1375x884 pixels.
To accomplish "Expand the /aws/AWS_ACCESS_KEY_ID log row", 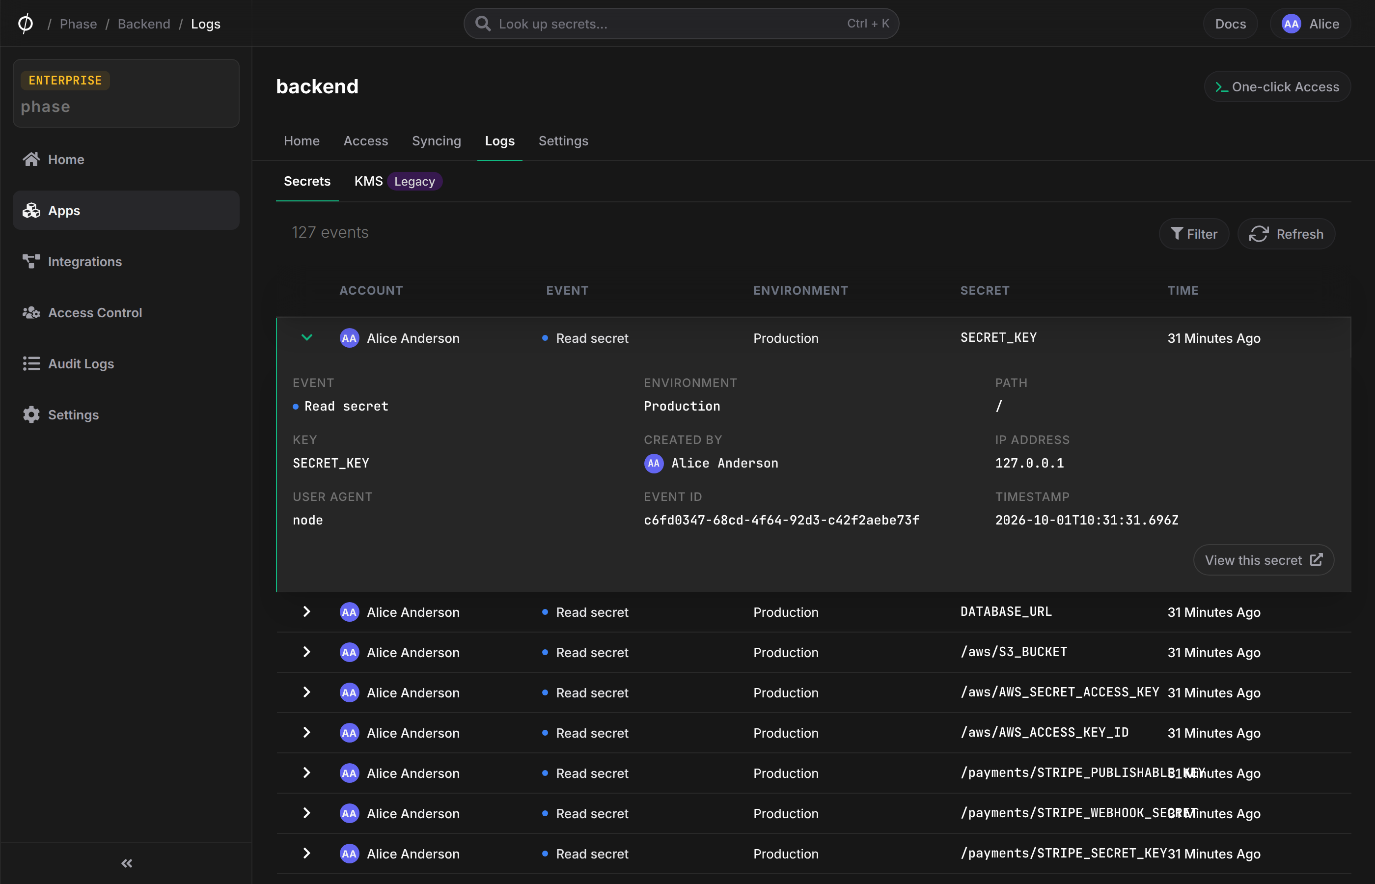I will coord(306,732).
